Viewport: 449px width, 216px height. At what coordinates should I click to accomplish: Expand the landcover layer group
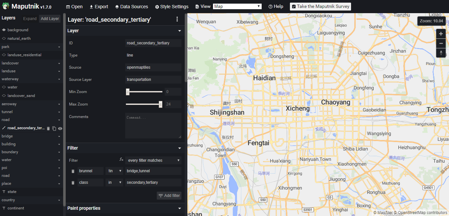pyautogui.click(x=31, y=63)
